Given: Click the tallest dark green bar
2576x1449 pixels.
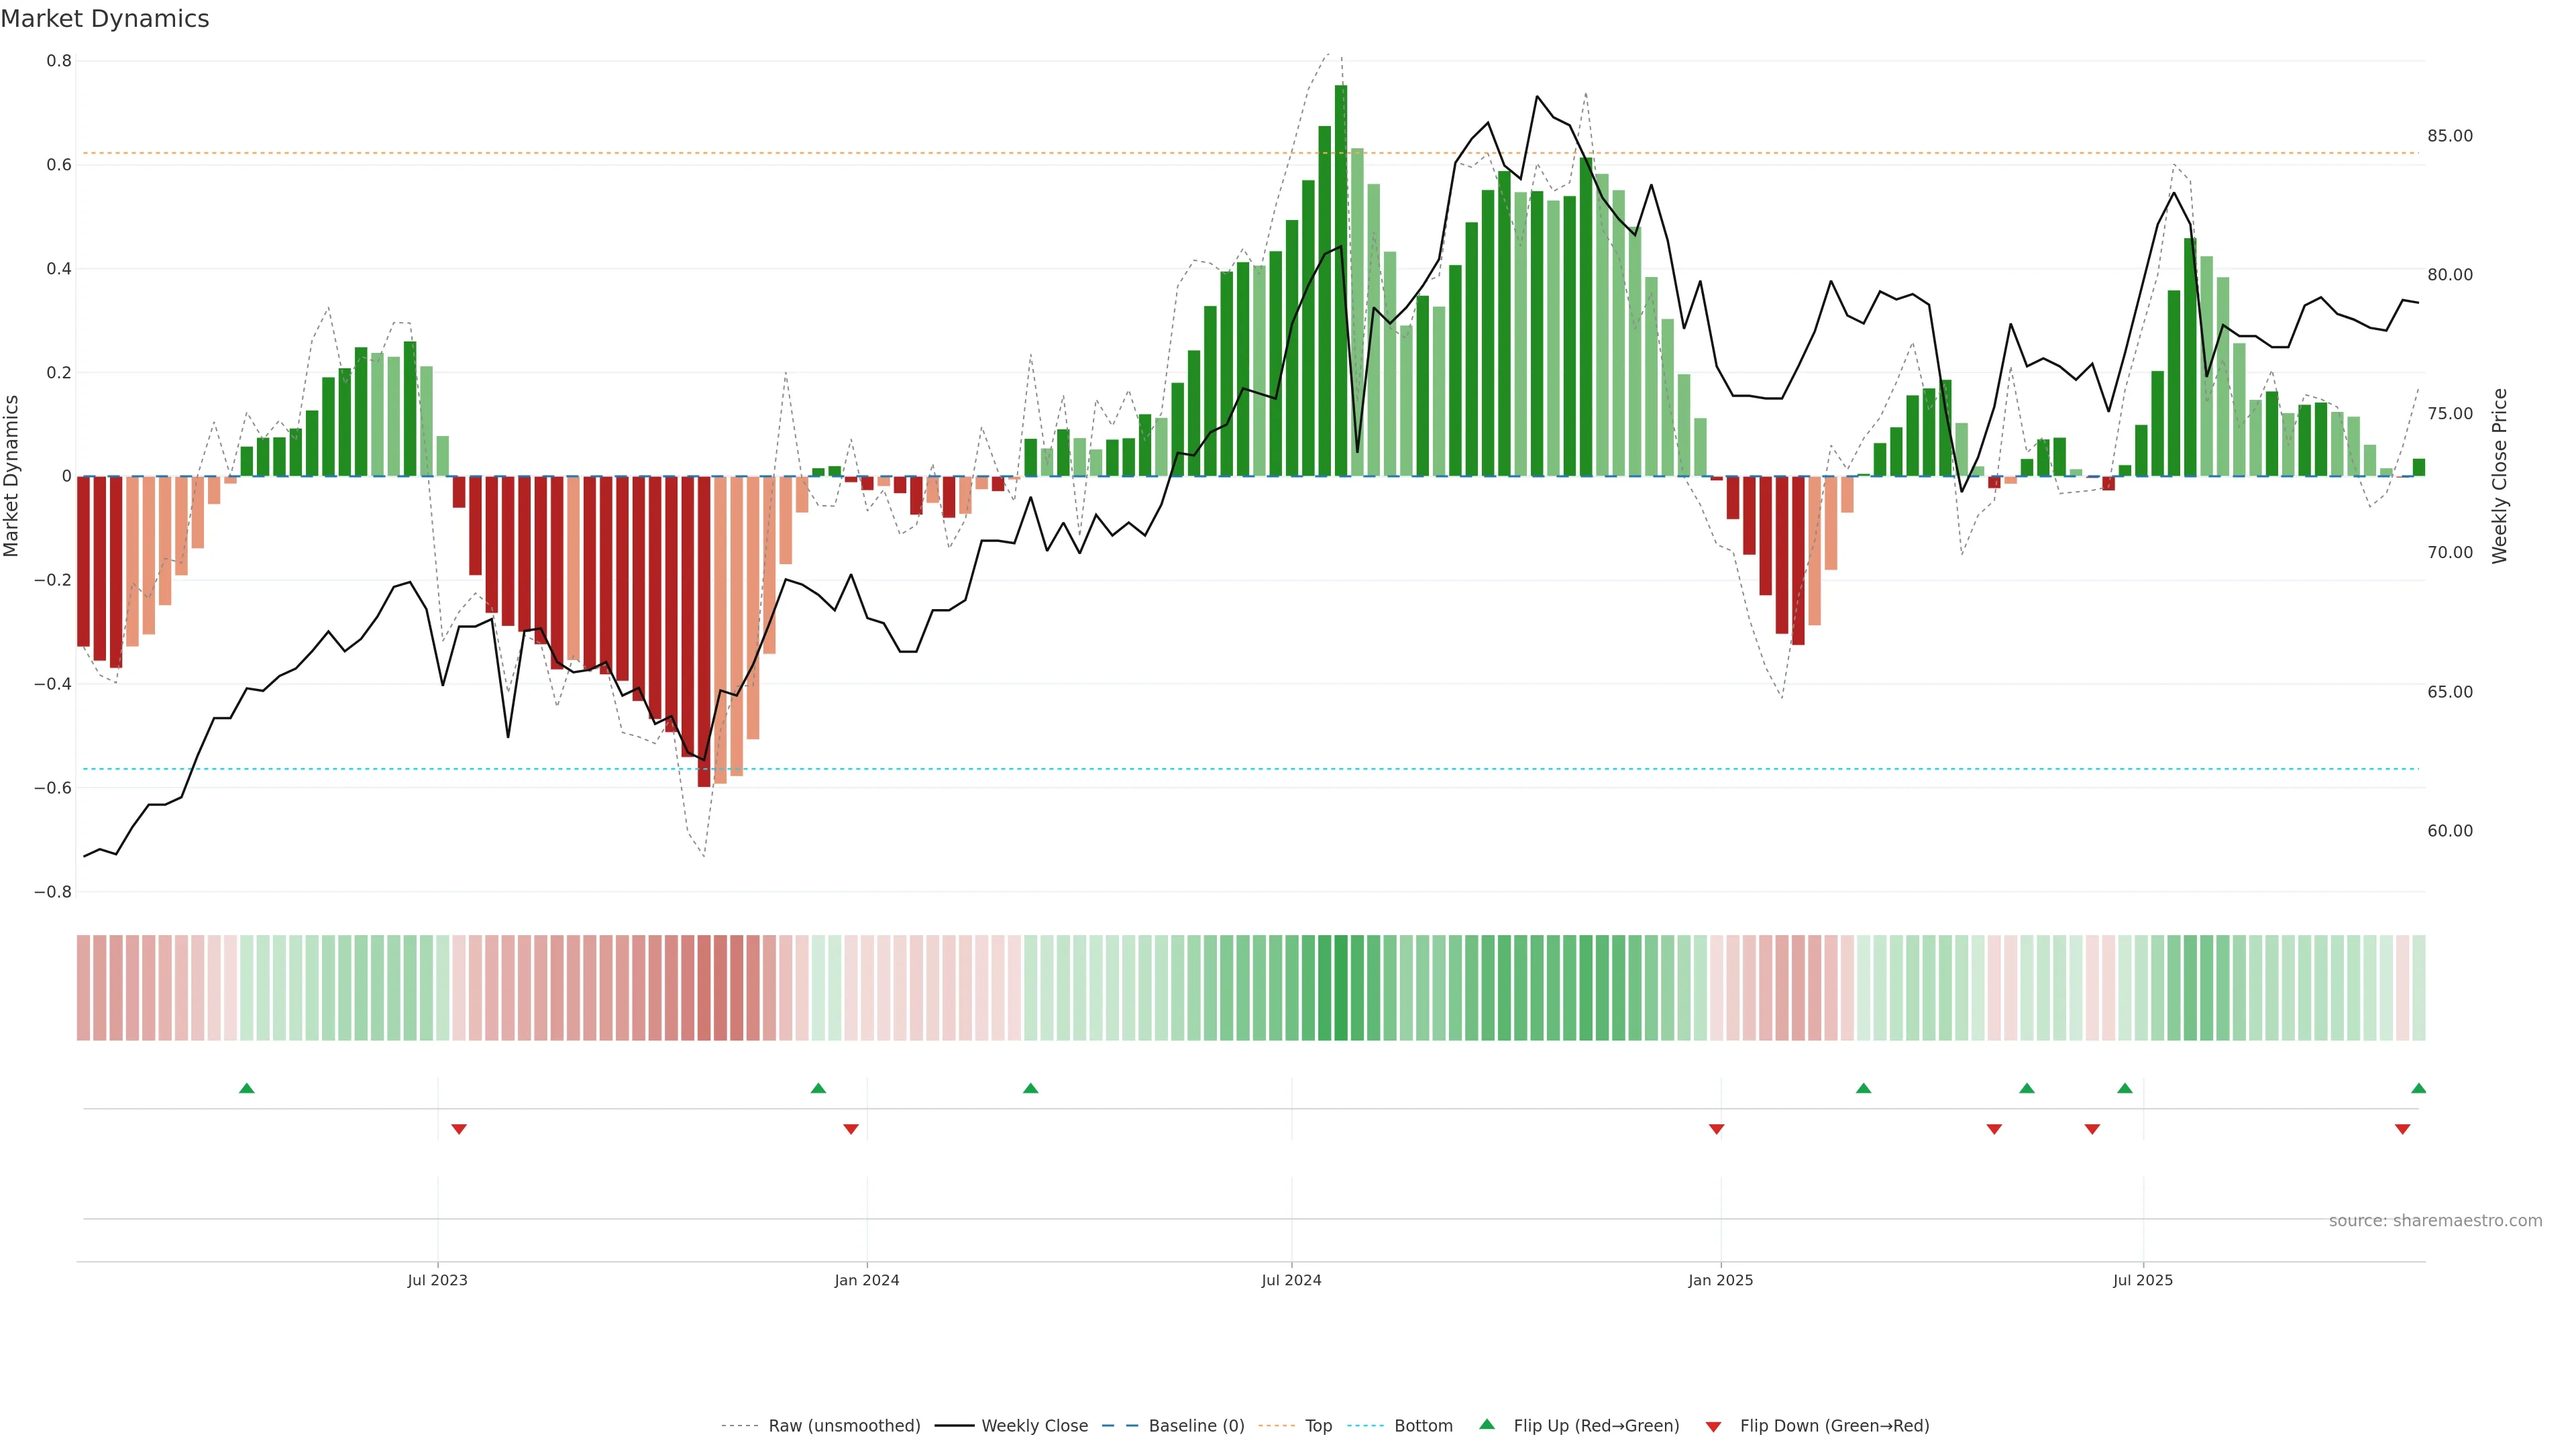Looking at the screenshot, I should [1341, 280].
